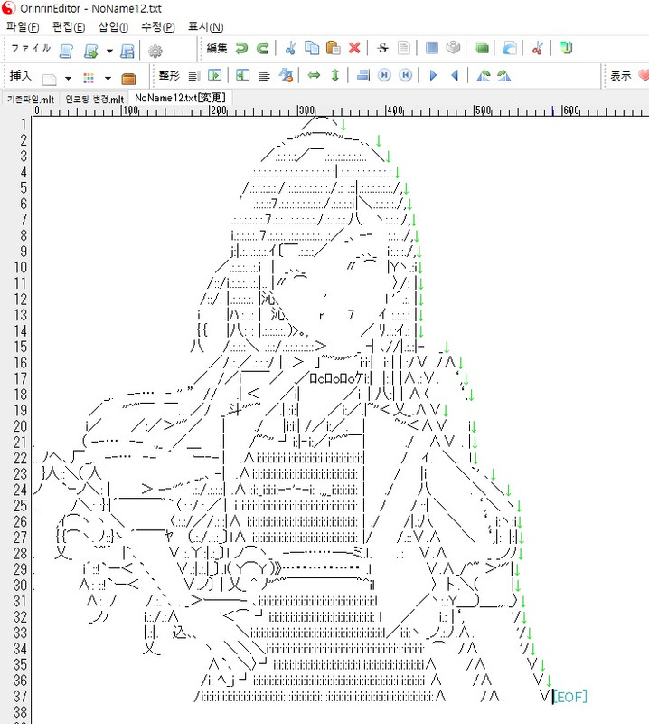Click the blank page insert icon
The width and height of the screenshot is (649, 724).
tap(50, 79)
